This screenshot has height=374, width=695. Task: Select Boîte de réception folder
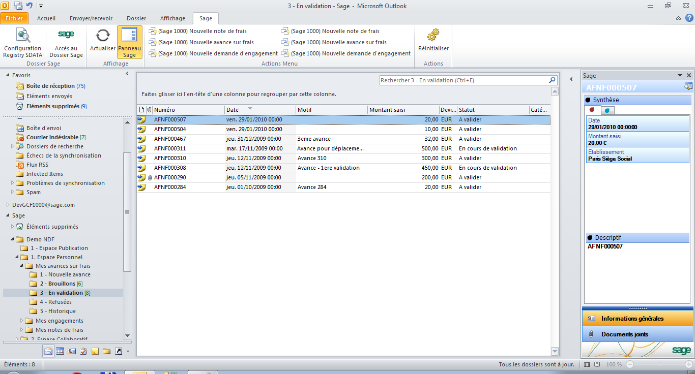click(x=51, y=86)
